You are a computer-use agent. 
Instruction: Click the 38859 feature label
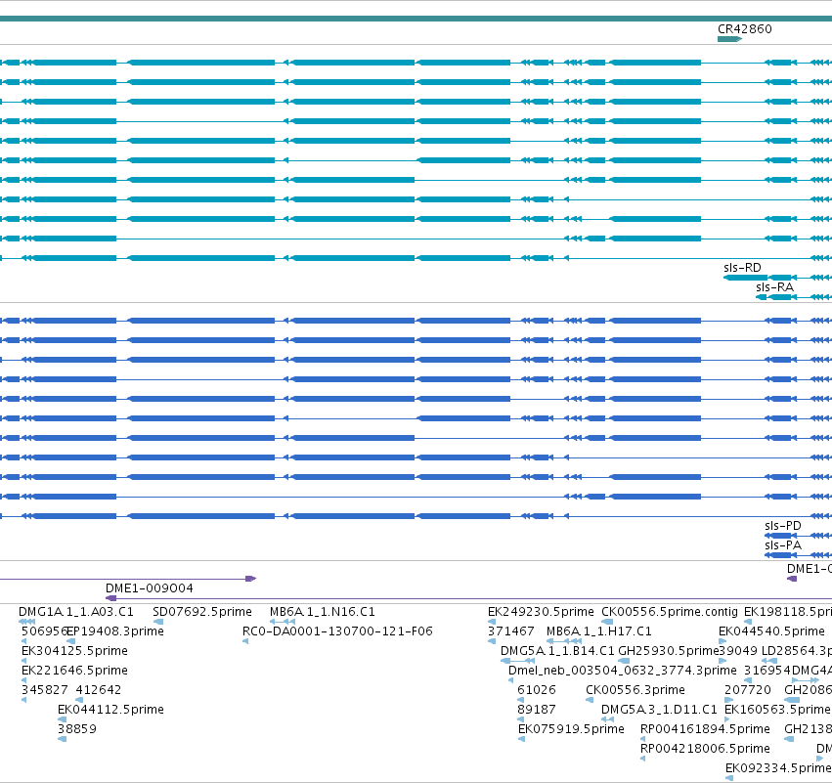pyautogui.click(x=77, y=729)
